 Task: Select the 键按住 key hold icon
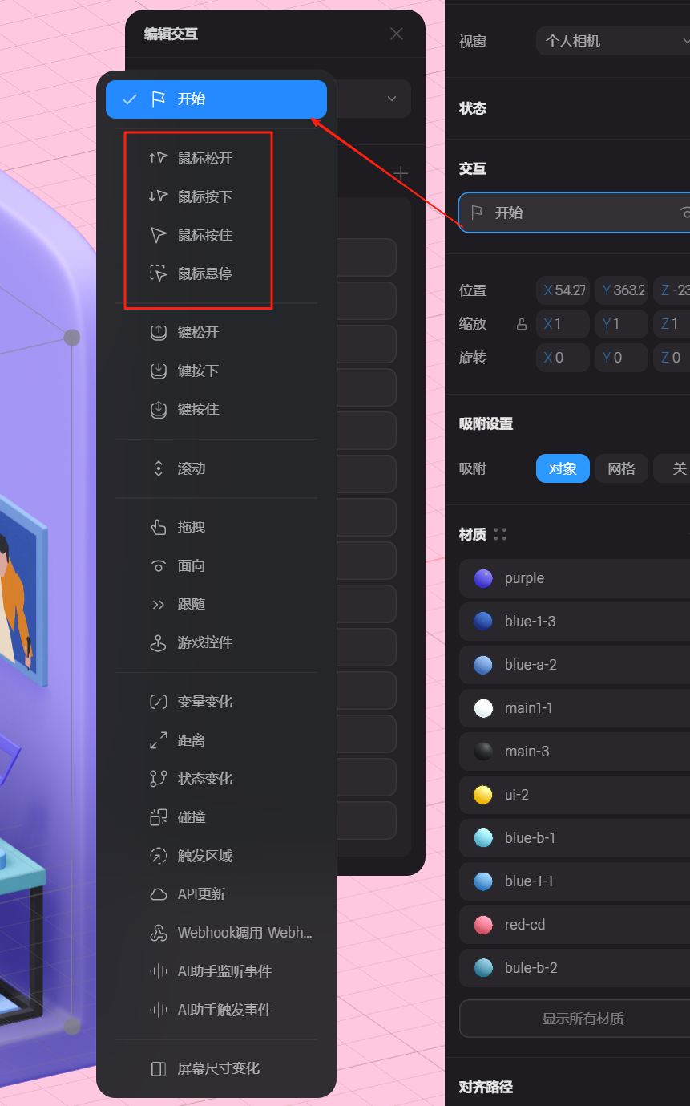tap(159, 409)
